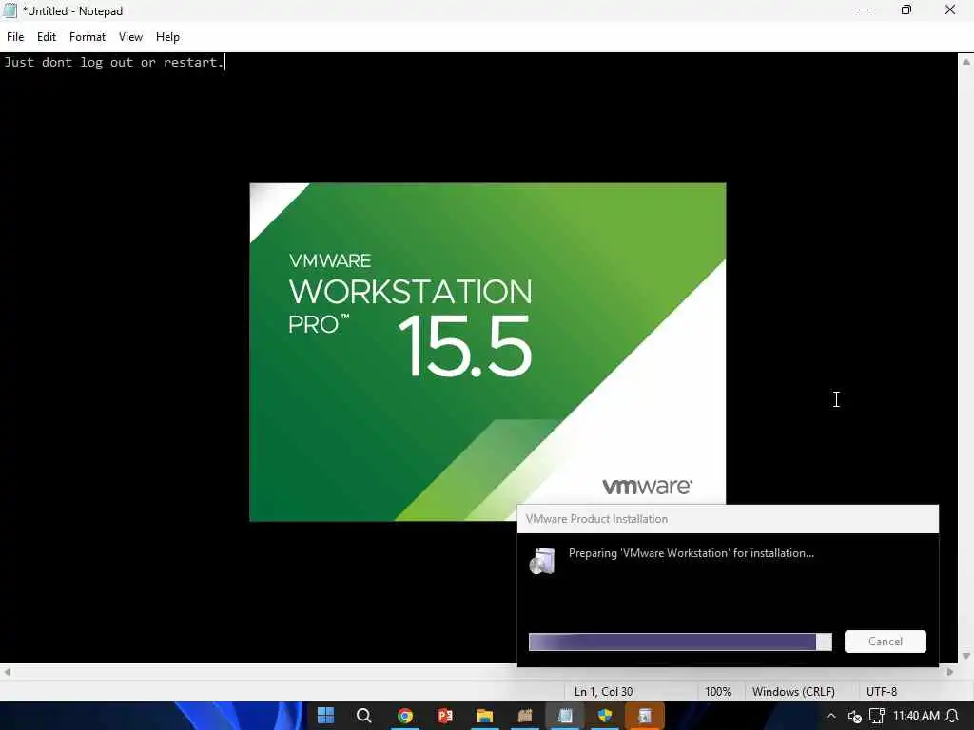Open the Help menu in Notepad
974x730 pixels.
point(167,37)
